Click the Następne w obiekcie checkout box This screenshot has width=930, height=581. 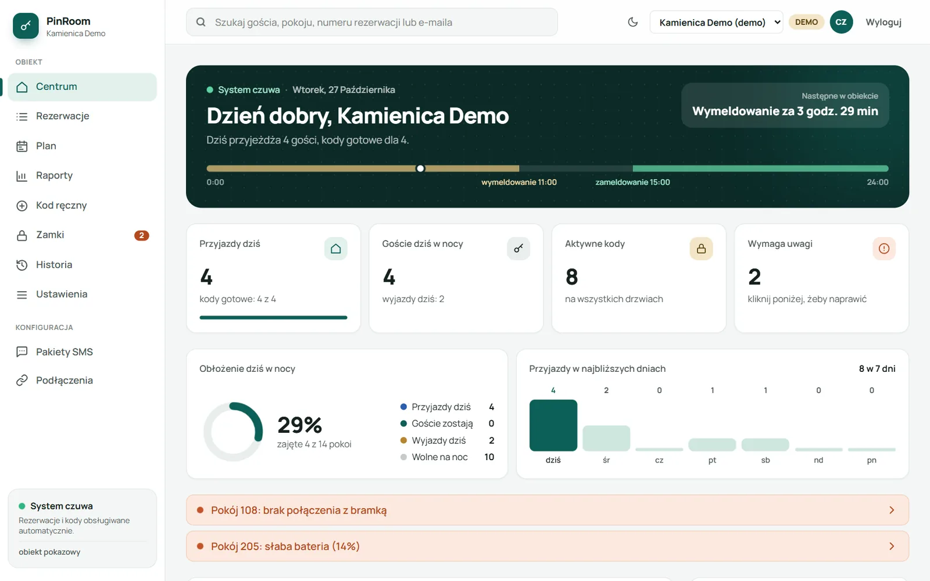[x=785, y=105]
